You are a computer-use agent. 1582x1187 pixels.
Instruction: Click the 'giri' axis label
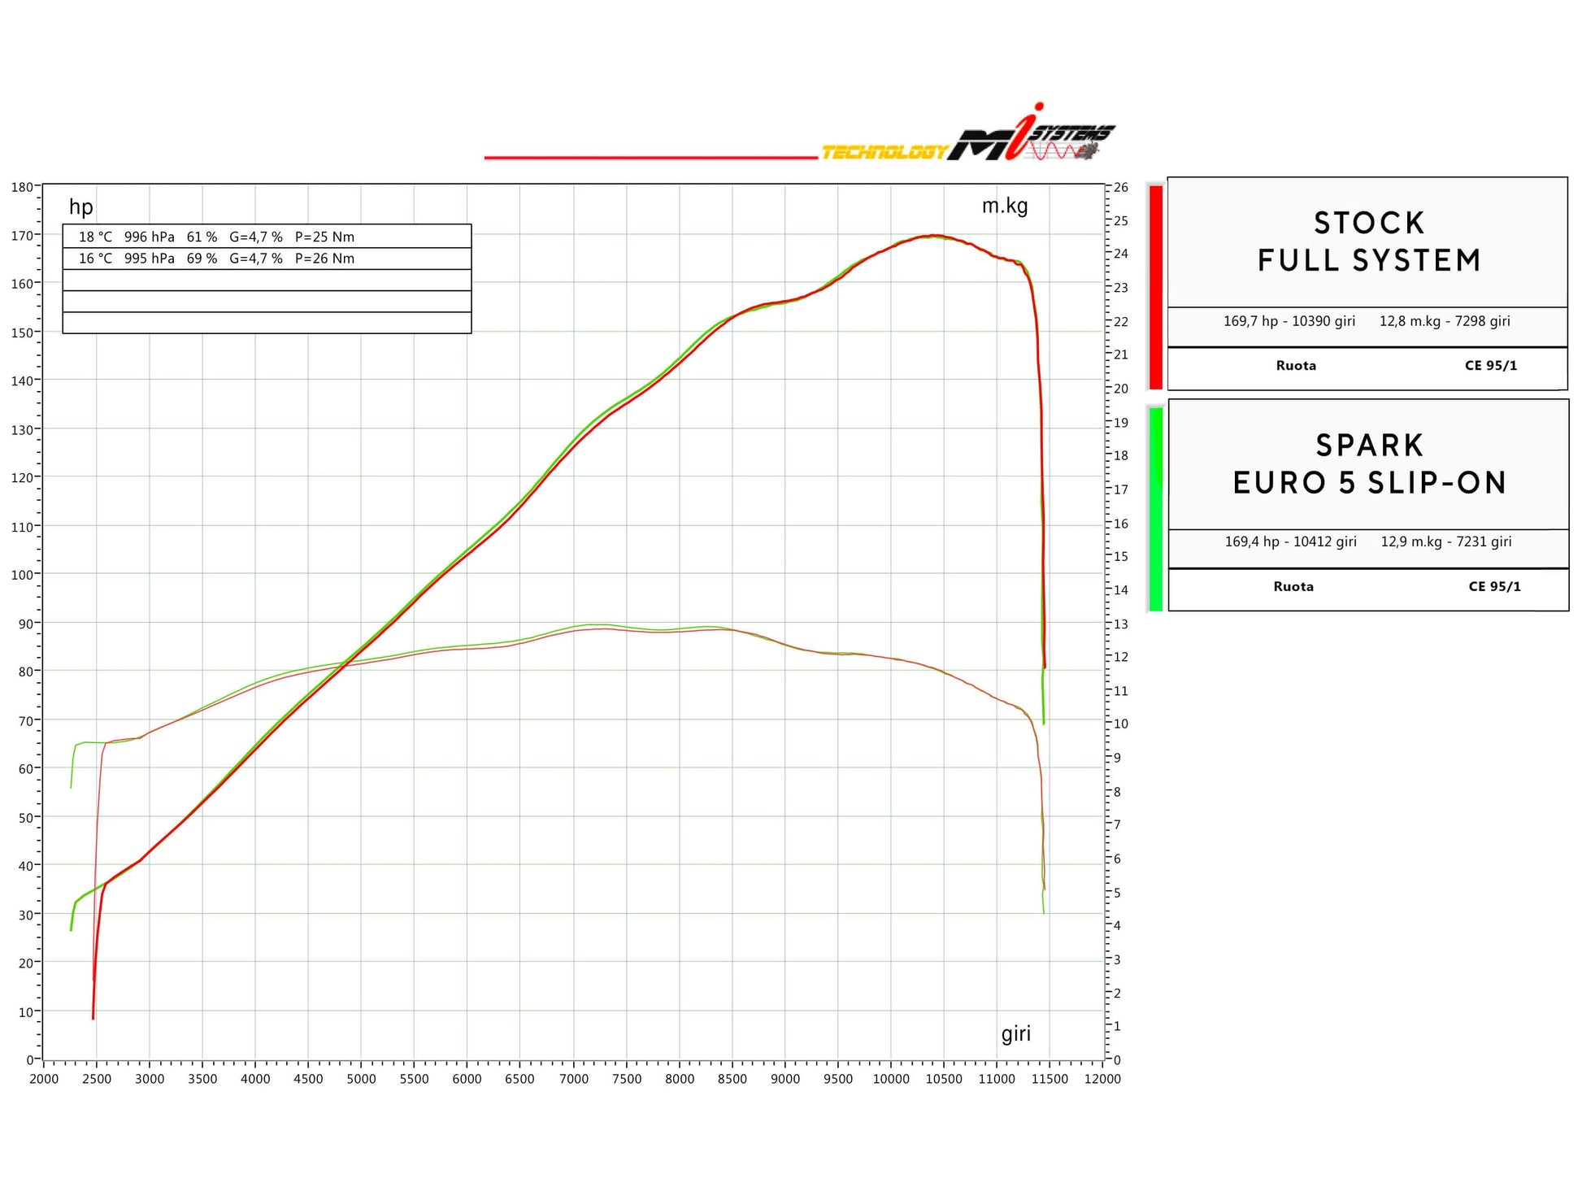click(1016, 1034)
